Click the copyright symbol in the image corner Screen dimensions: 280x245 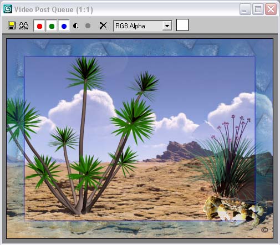pos(264,230)
